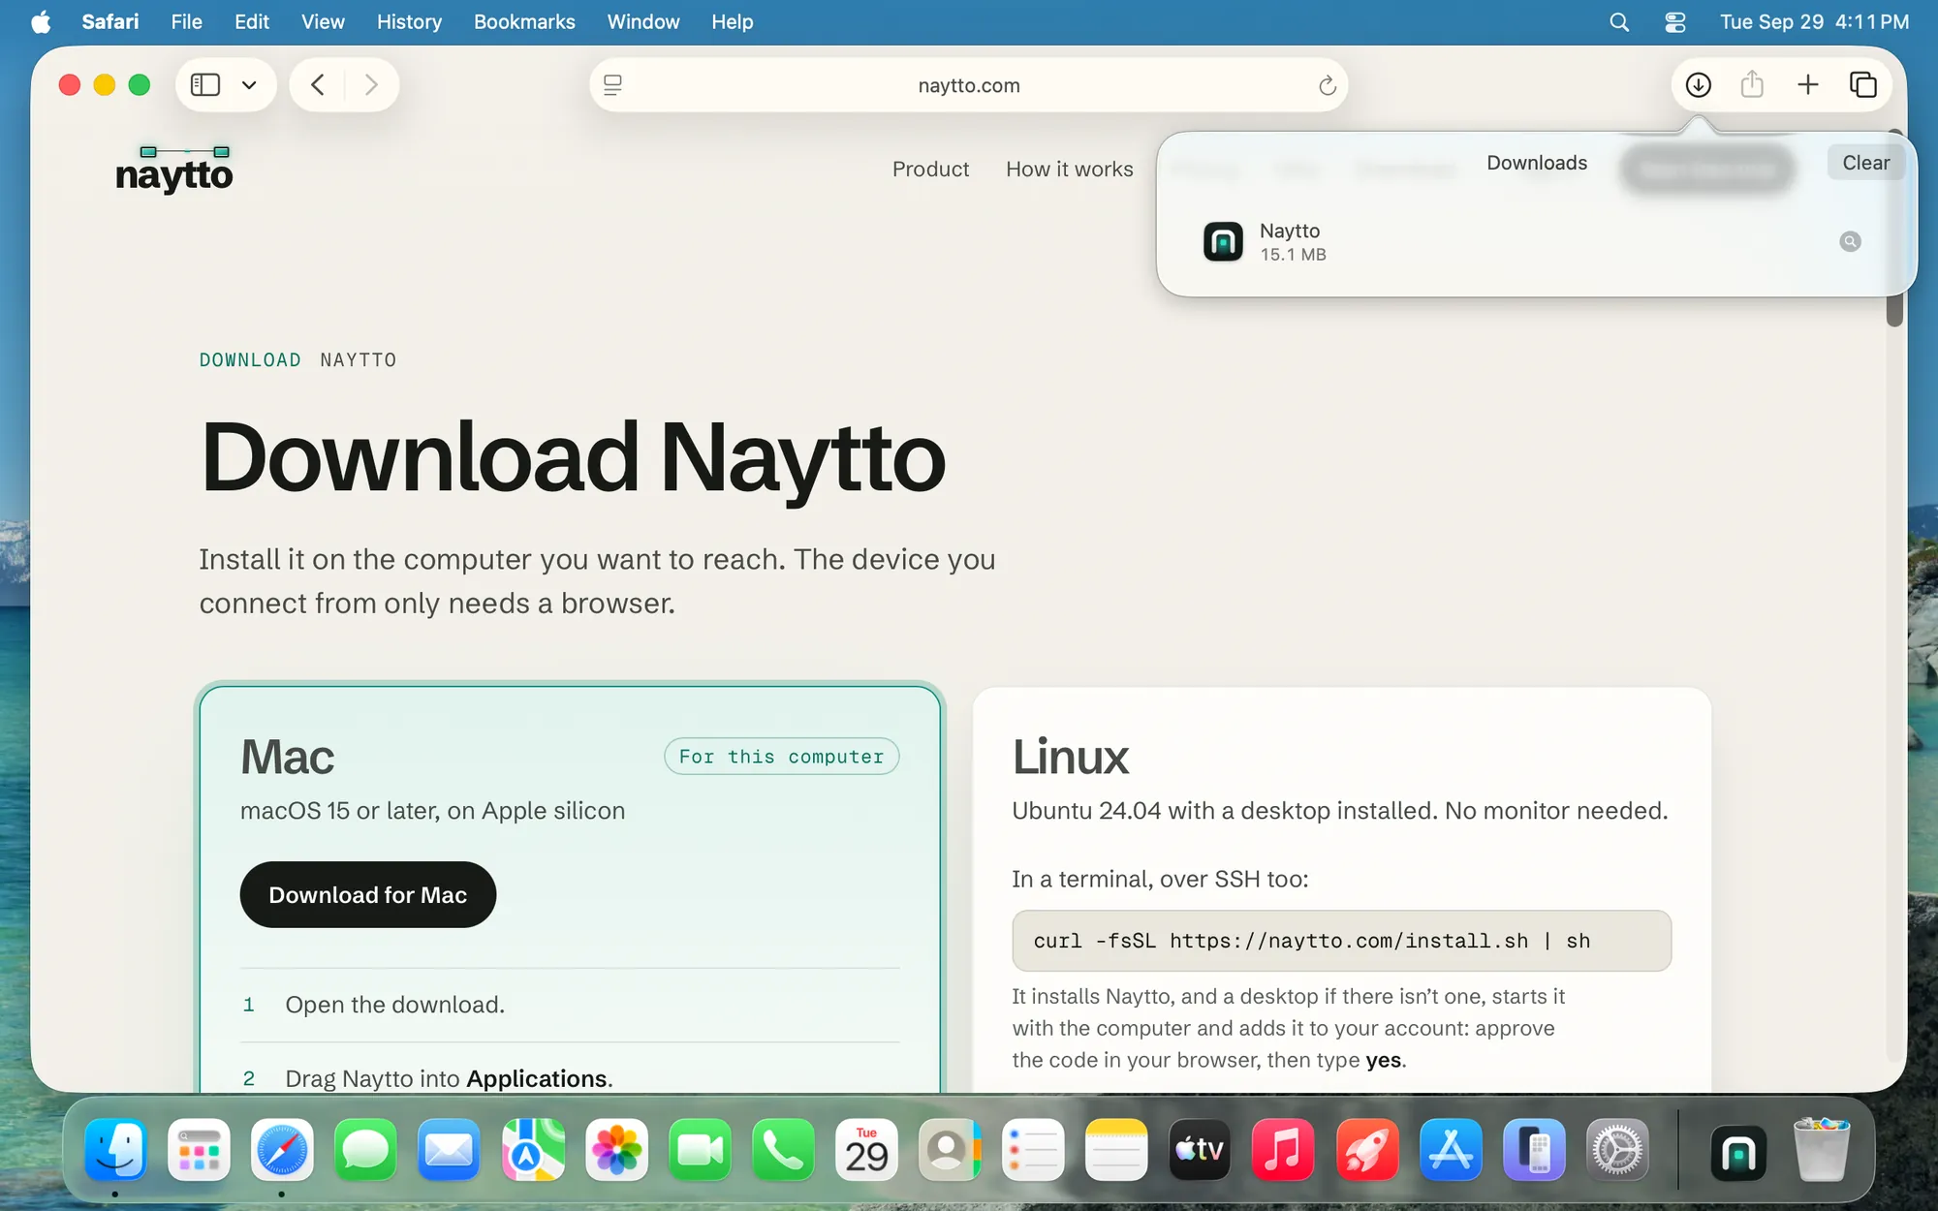Viewport: 1938px width, 1211px height.
Task: Click the Naytto download file name
Action: (1289, 231)
